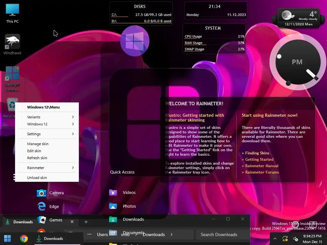Open the Windhawk desktop shortcut
Viewport: 327px width, 245px height.
(12, 44)
